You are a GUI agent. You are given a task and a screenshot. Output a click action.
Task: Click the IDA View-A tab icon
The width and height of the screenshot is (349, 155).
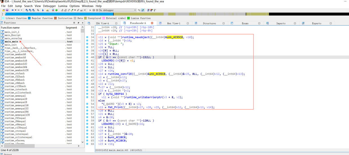coord(89,23)
